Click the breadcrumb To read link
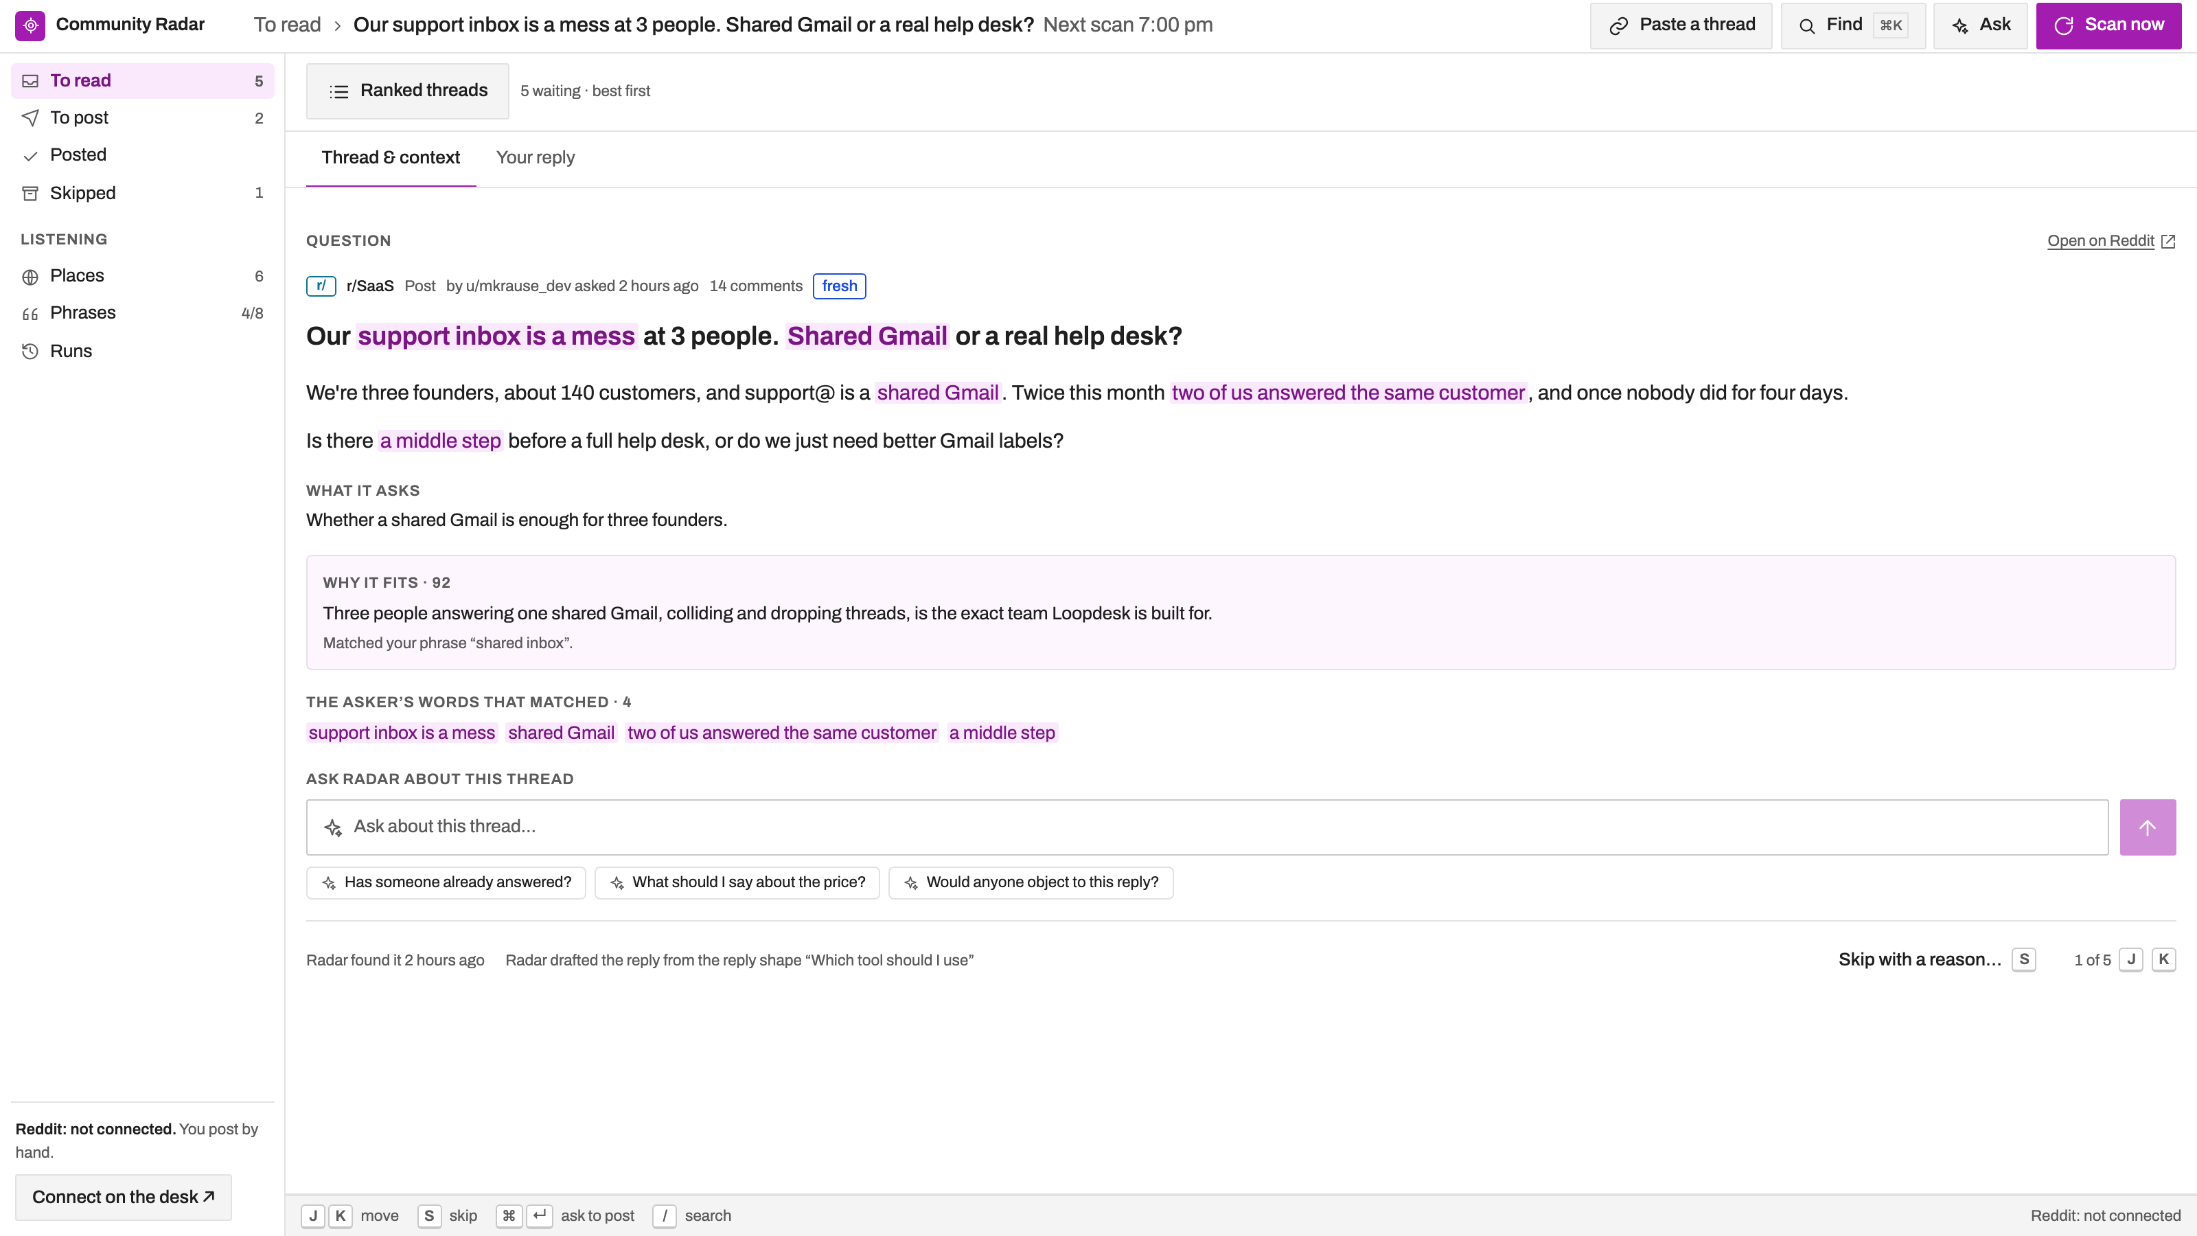 tap(286, 25)
